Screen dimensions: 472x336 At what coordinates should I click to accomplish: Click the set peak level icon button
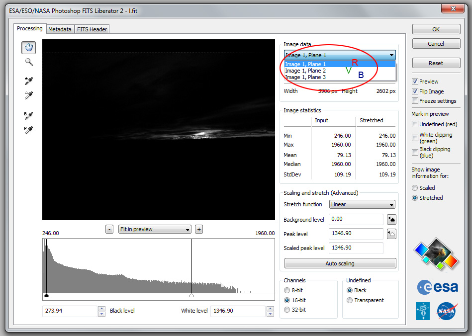(391, 234)
